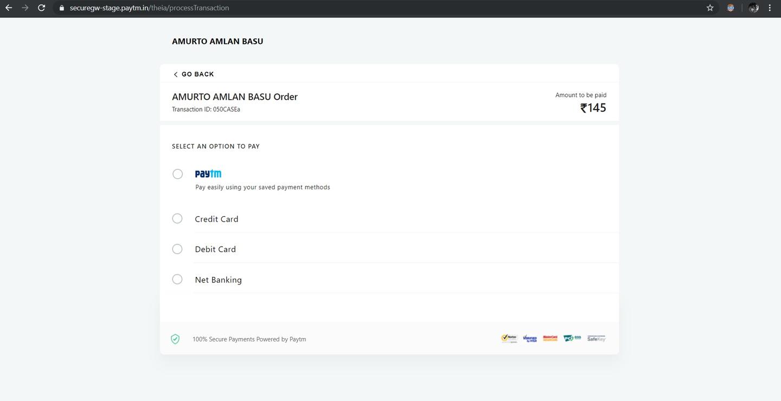Screen dimensions: 781x401
Task: Select the Credit Card radio button
Action: [x=177, y=218]
